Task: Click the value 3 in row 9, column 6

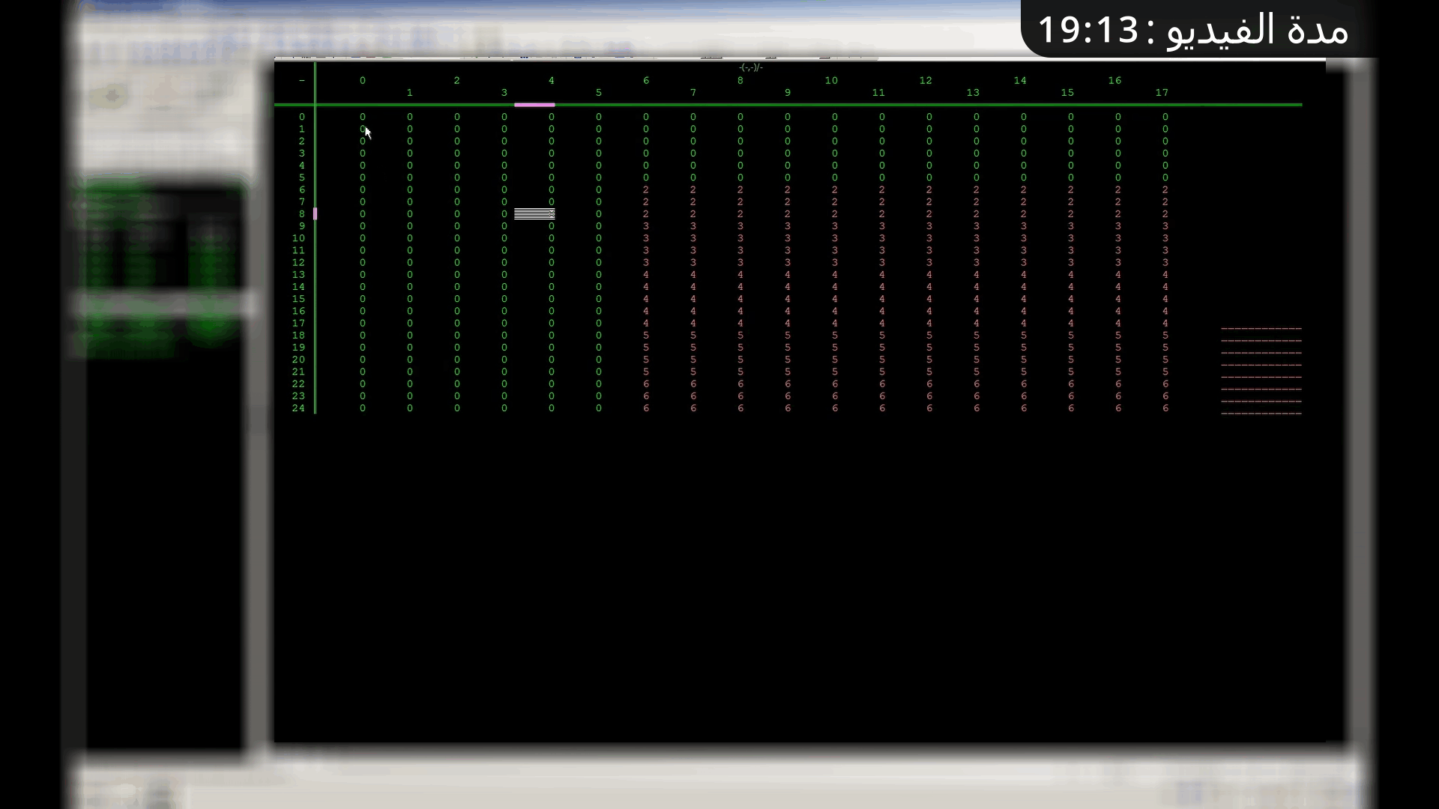Action: [646, 226]
